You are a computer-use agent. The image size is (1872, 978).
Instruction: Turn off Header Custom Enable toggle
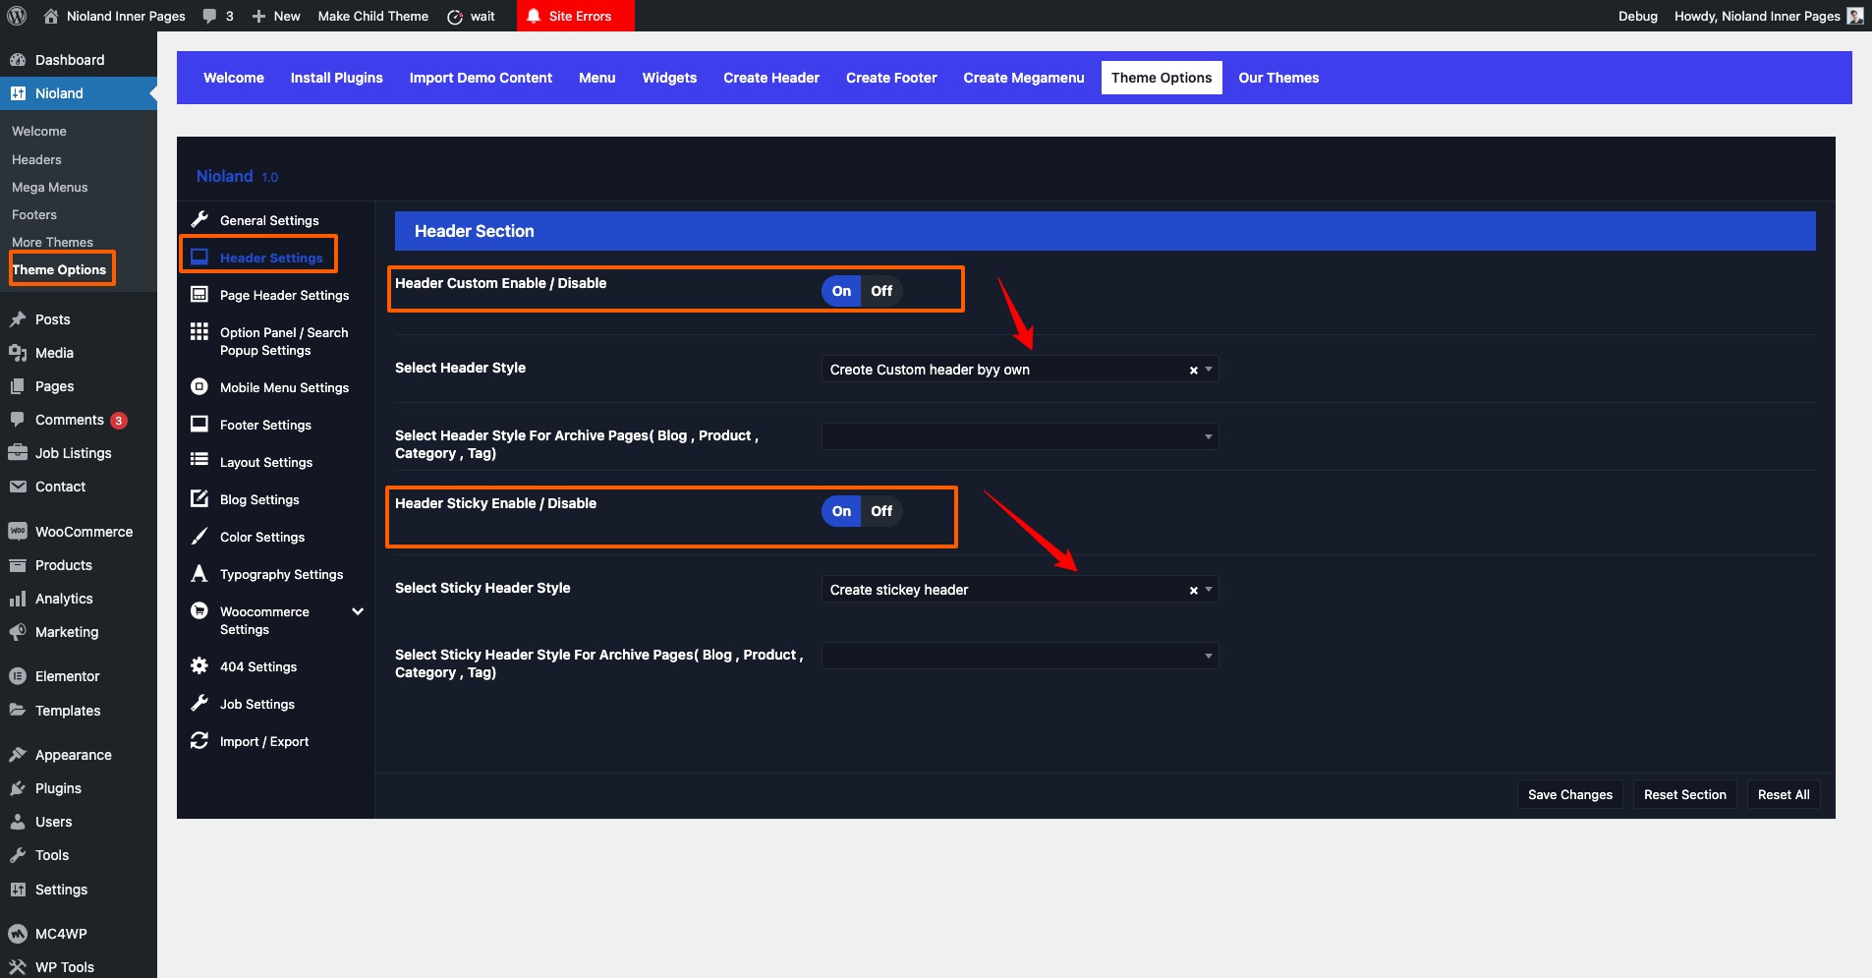click(881, 291)
